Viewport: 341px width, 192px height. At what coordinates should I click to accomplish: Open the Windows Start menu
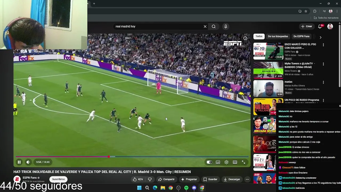click(x=139, y=188)
